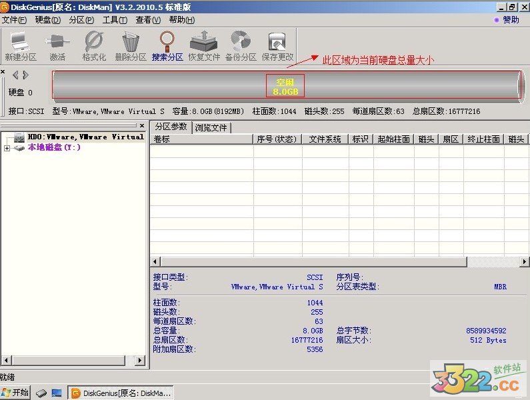Image resolution: width=530 pixels, height=400 pixels.
Task: Click the 标识 column header
Action: coord(361,139)
